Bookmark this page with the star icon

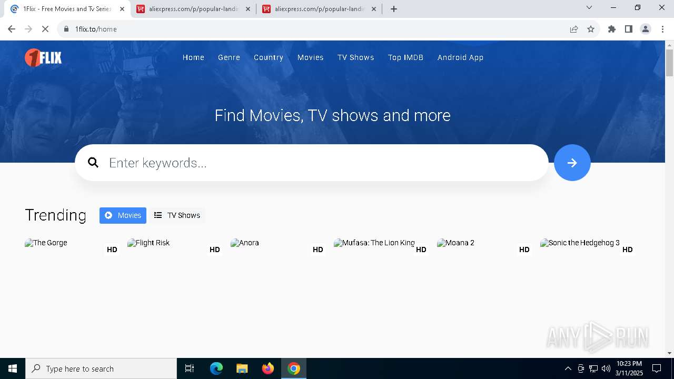pos(591,29)
